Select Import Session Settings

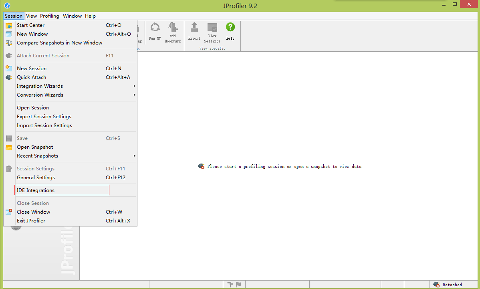(70, 125)
